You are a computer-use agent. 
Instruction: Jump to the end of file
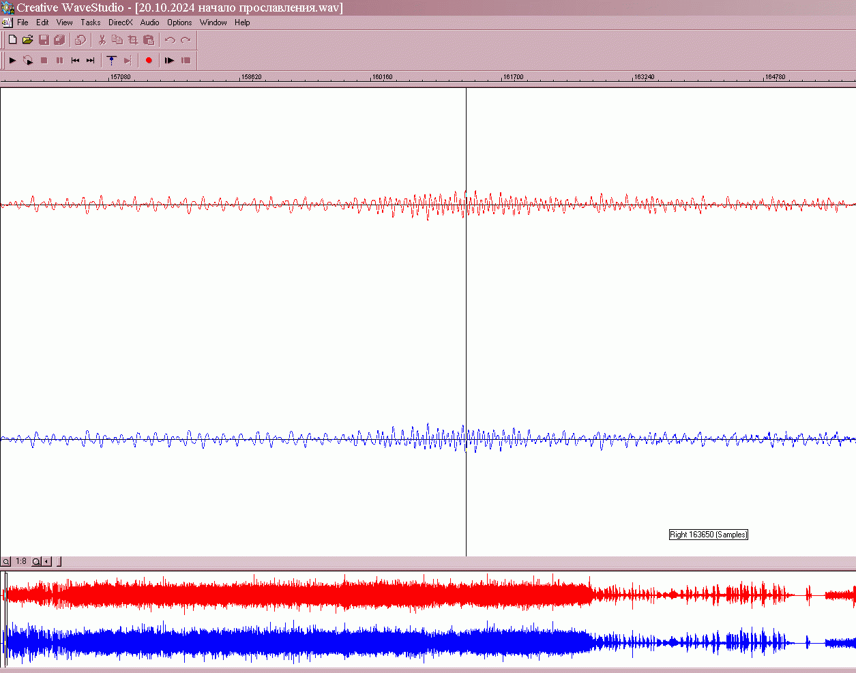[x=91, y=61]
